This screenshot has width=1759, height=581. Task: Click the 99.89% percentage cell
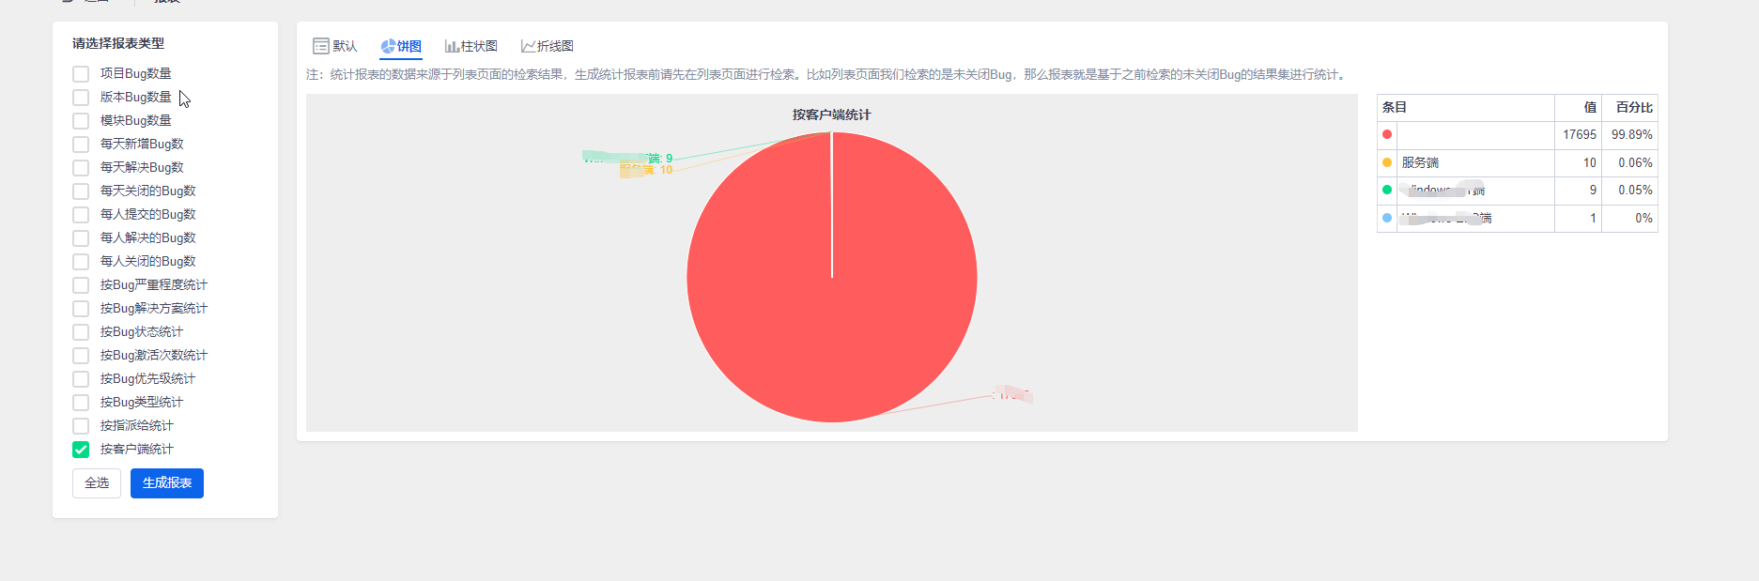pyautogui.click(x=1632, y=135)
